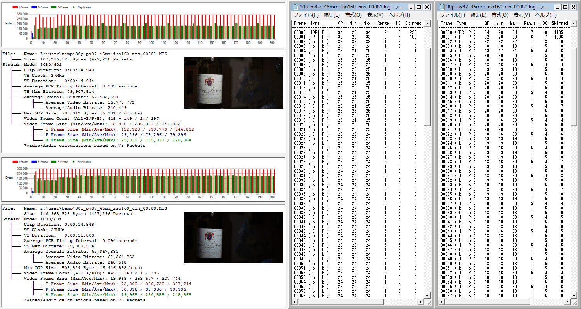Maximize the nos_00081.log Notepad window

click(x=419, y=7)
